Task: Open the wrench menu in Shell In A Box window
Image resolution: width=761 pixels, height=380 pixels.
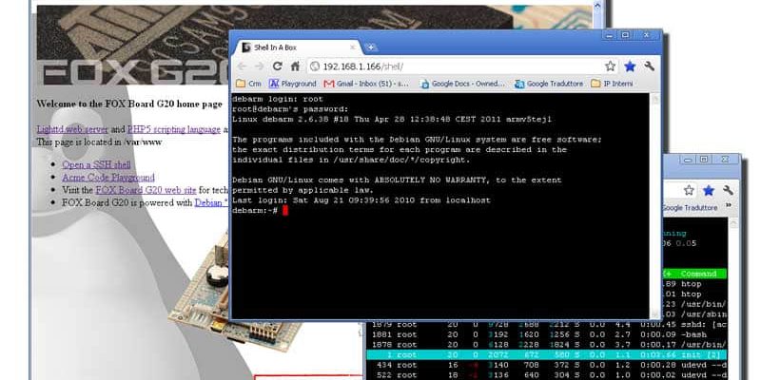Action: pos(650,66)
